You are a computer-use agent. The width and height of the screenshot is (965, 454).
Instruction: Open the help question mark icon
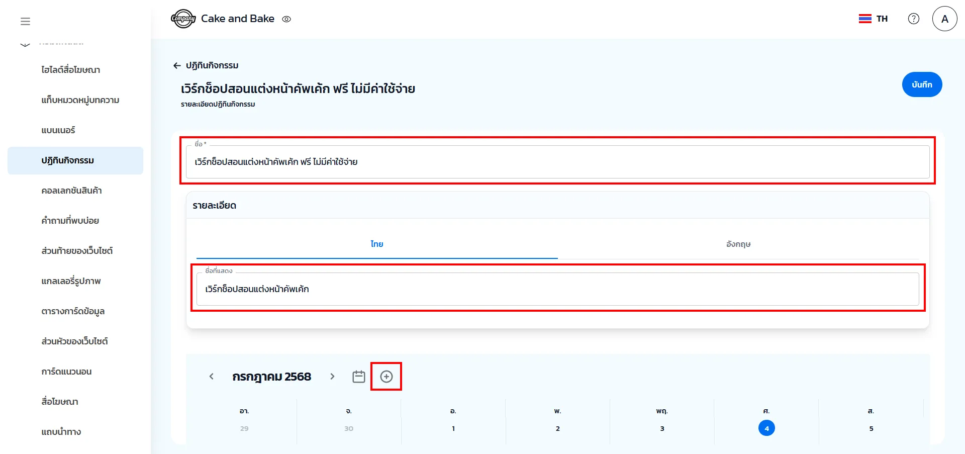pos(913,19)
